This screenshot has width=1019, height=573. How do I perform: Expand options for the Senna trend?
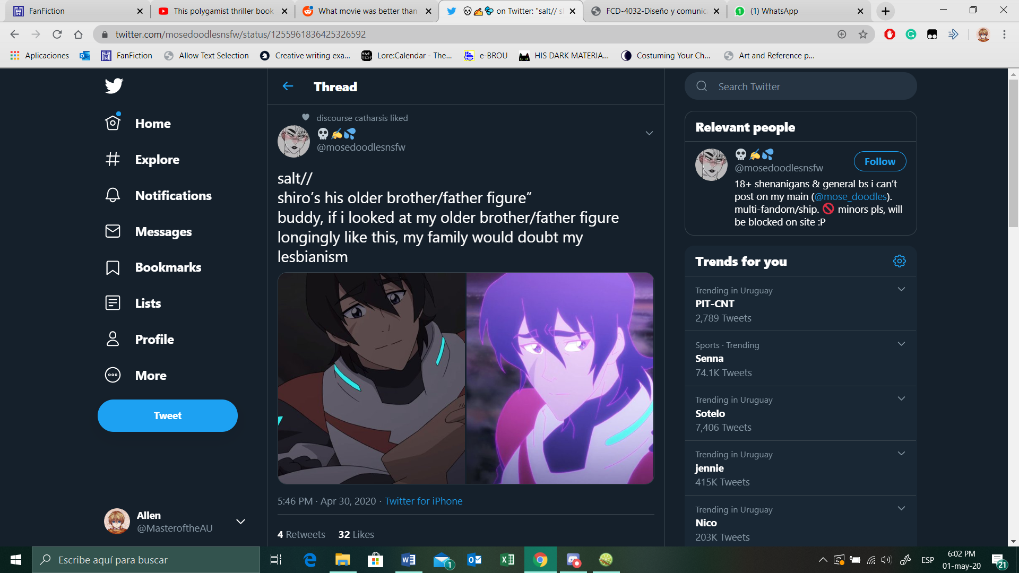pyautogui.click(x=901, y=344)
